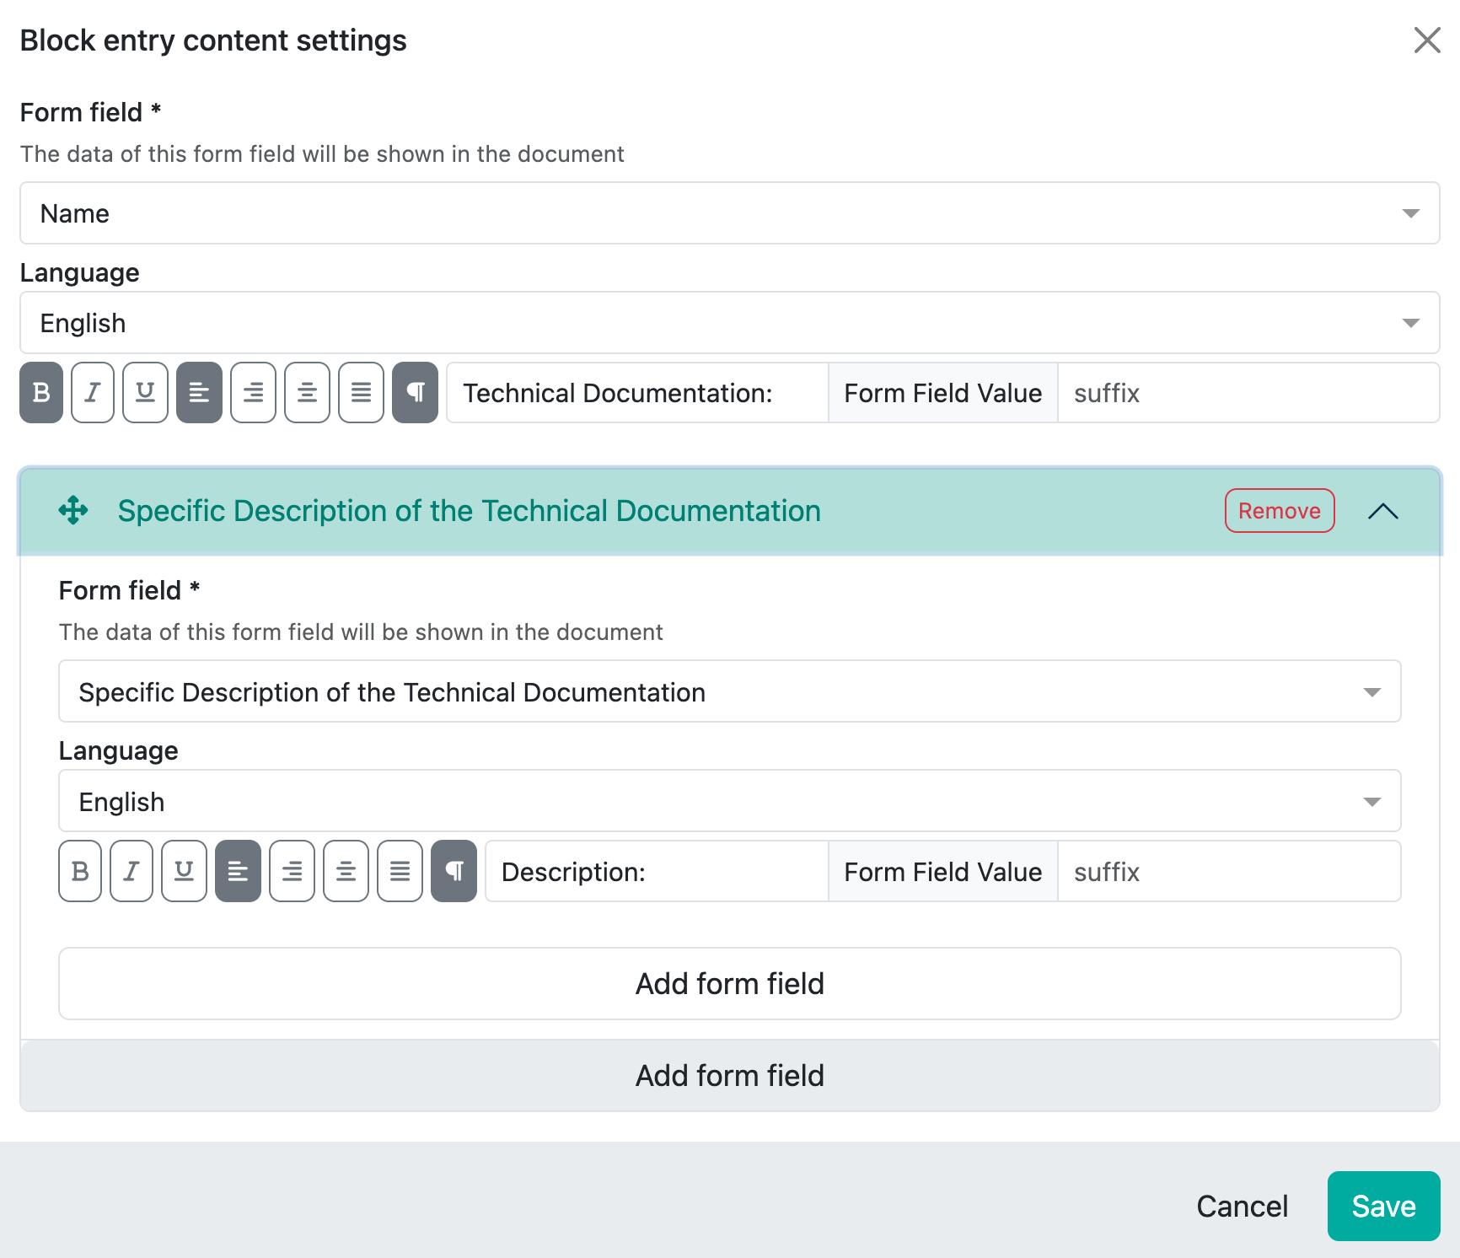Toggle paragraph mark in the Name field toolbar
1460x1258 pixels.
[415, 392]
